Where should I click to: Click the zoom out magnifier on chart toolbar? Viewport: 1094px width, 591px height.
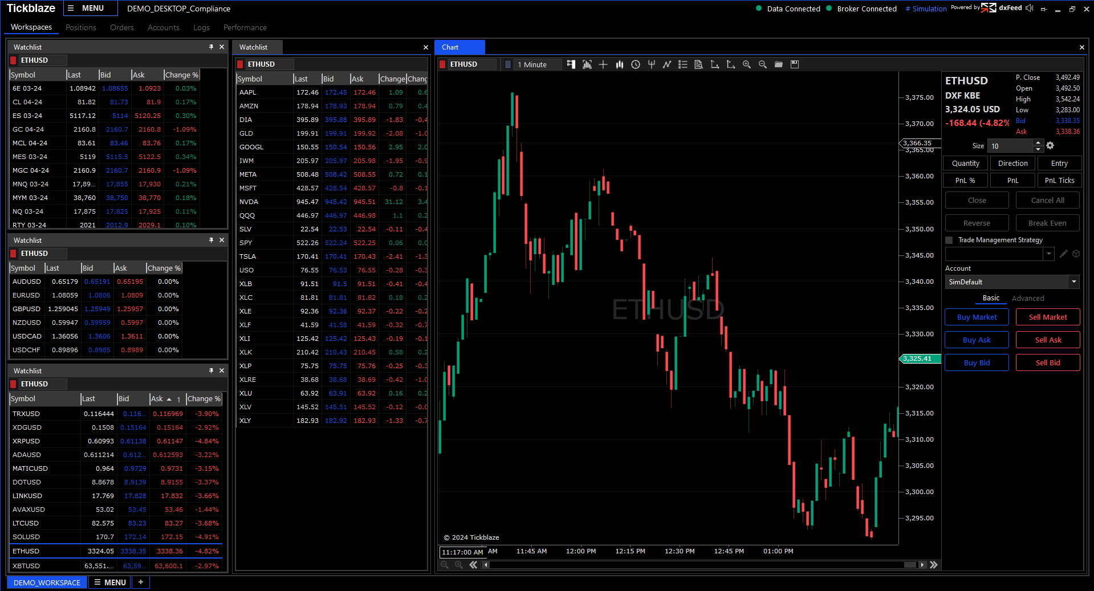pos(762,64)
